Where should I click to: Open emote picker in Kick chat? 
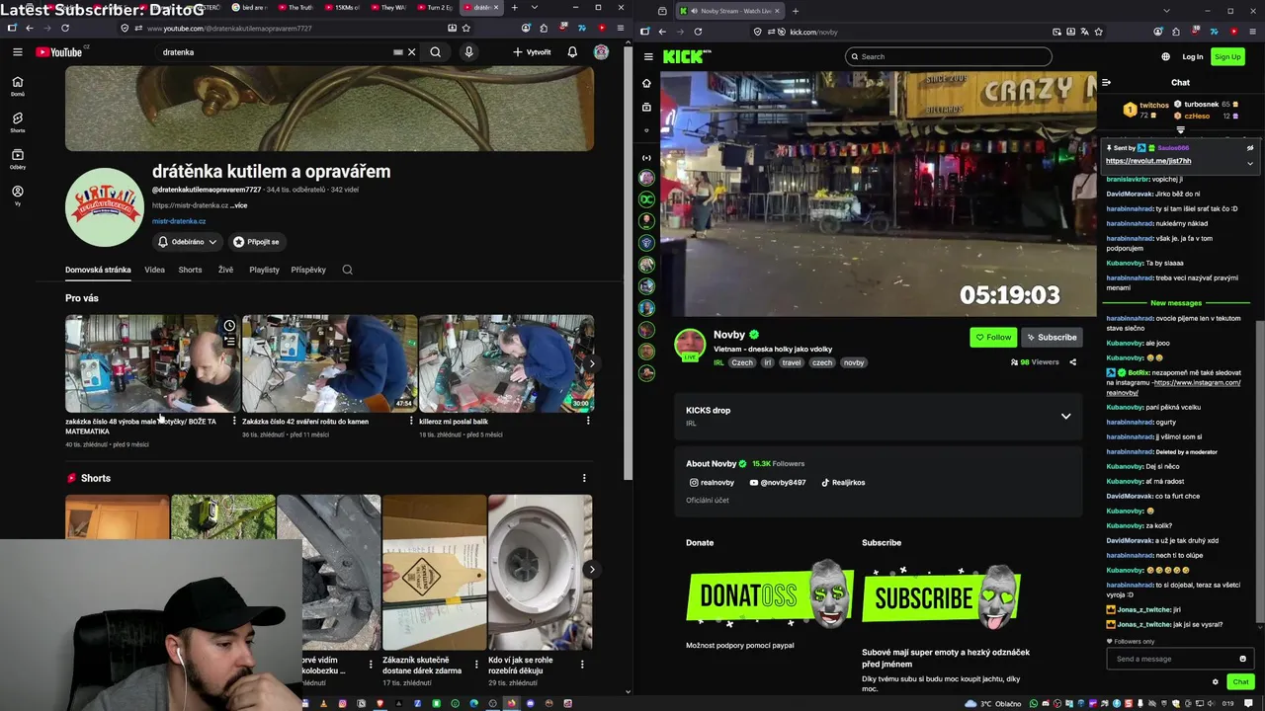1242,659
